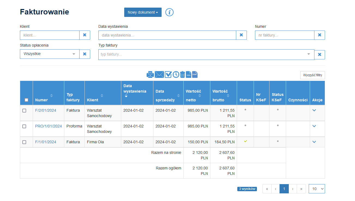Expand the Status opłacenia Wszystkie dropdown
355x201 pixels.
click(x=50, y=54)
